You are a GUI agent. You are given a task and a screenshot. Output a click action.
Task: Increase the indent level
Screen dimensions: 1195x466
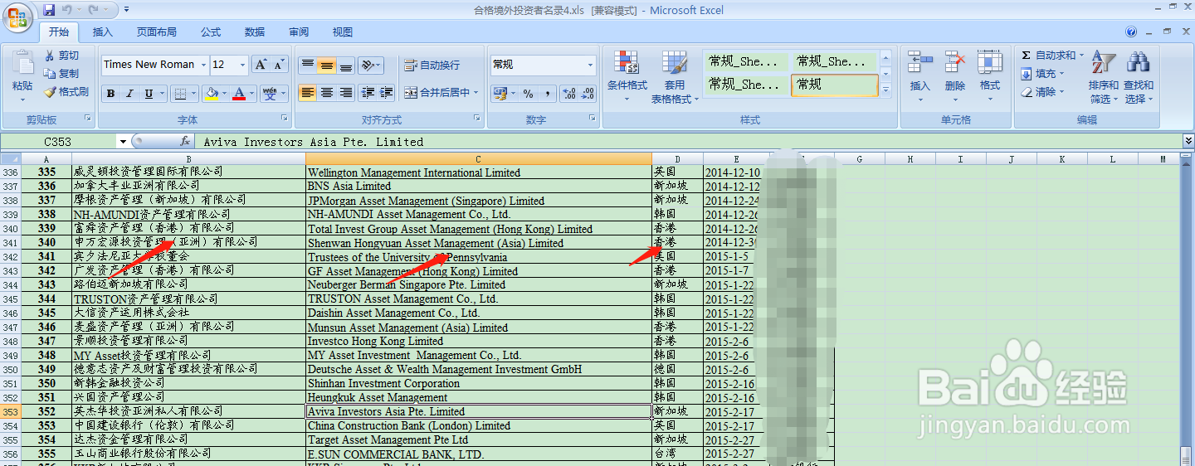click(387, 93)
